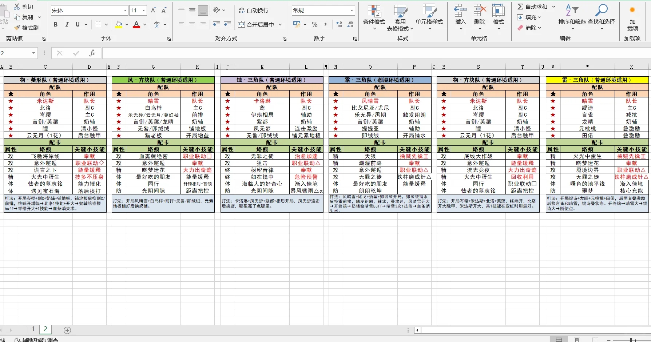The width and height of the screenshot is (651, 342).
Task: Click the phonetic guide (wén) icon
Action: (x=157, y=24)
